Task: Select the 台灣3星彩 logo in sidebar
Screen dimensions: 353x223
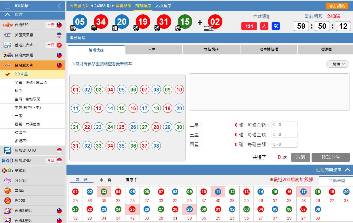Action: (x=7, y=211)
